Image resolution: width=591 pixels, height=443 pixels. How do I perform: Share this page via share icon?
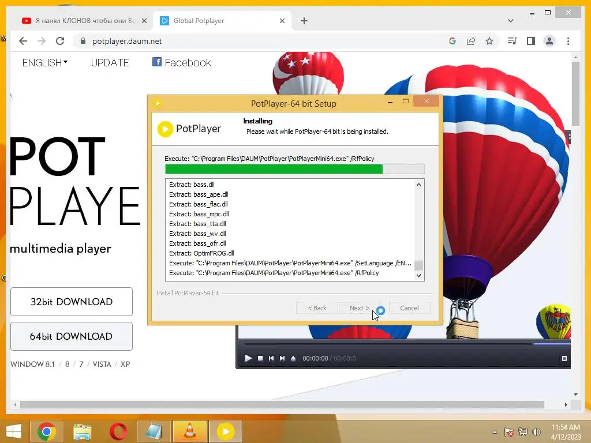pos(471,41)
